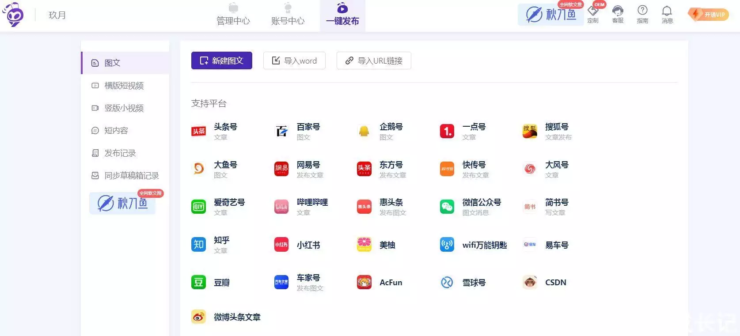Open the 指南 guide help icon
Screen dimensions: 740x336
point(642,14)
